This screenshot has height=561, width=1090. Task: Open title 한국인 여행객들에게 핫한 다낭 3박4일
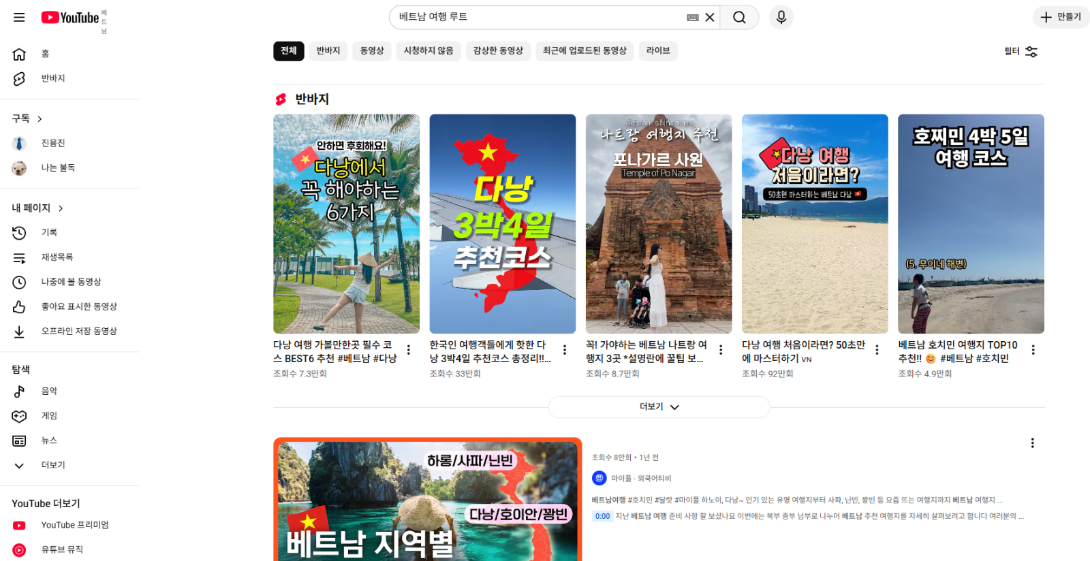point(490,352)
